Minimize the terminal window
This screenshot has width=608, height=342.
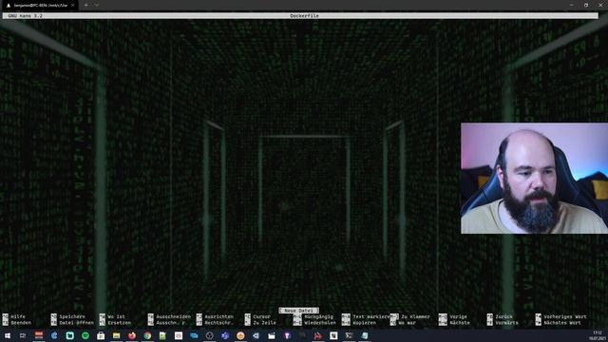pos(572,5)
